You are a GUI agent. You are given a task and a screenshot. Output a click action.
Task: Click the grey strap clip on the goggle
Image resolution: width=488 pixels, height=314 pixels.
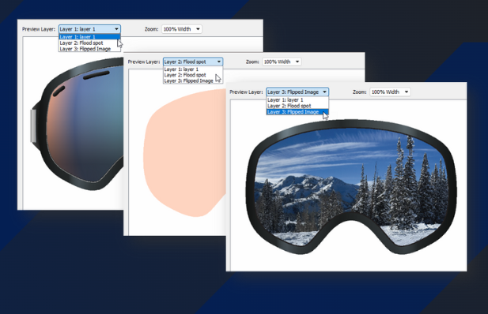pos(33,126)
